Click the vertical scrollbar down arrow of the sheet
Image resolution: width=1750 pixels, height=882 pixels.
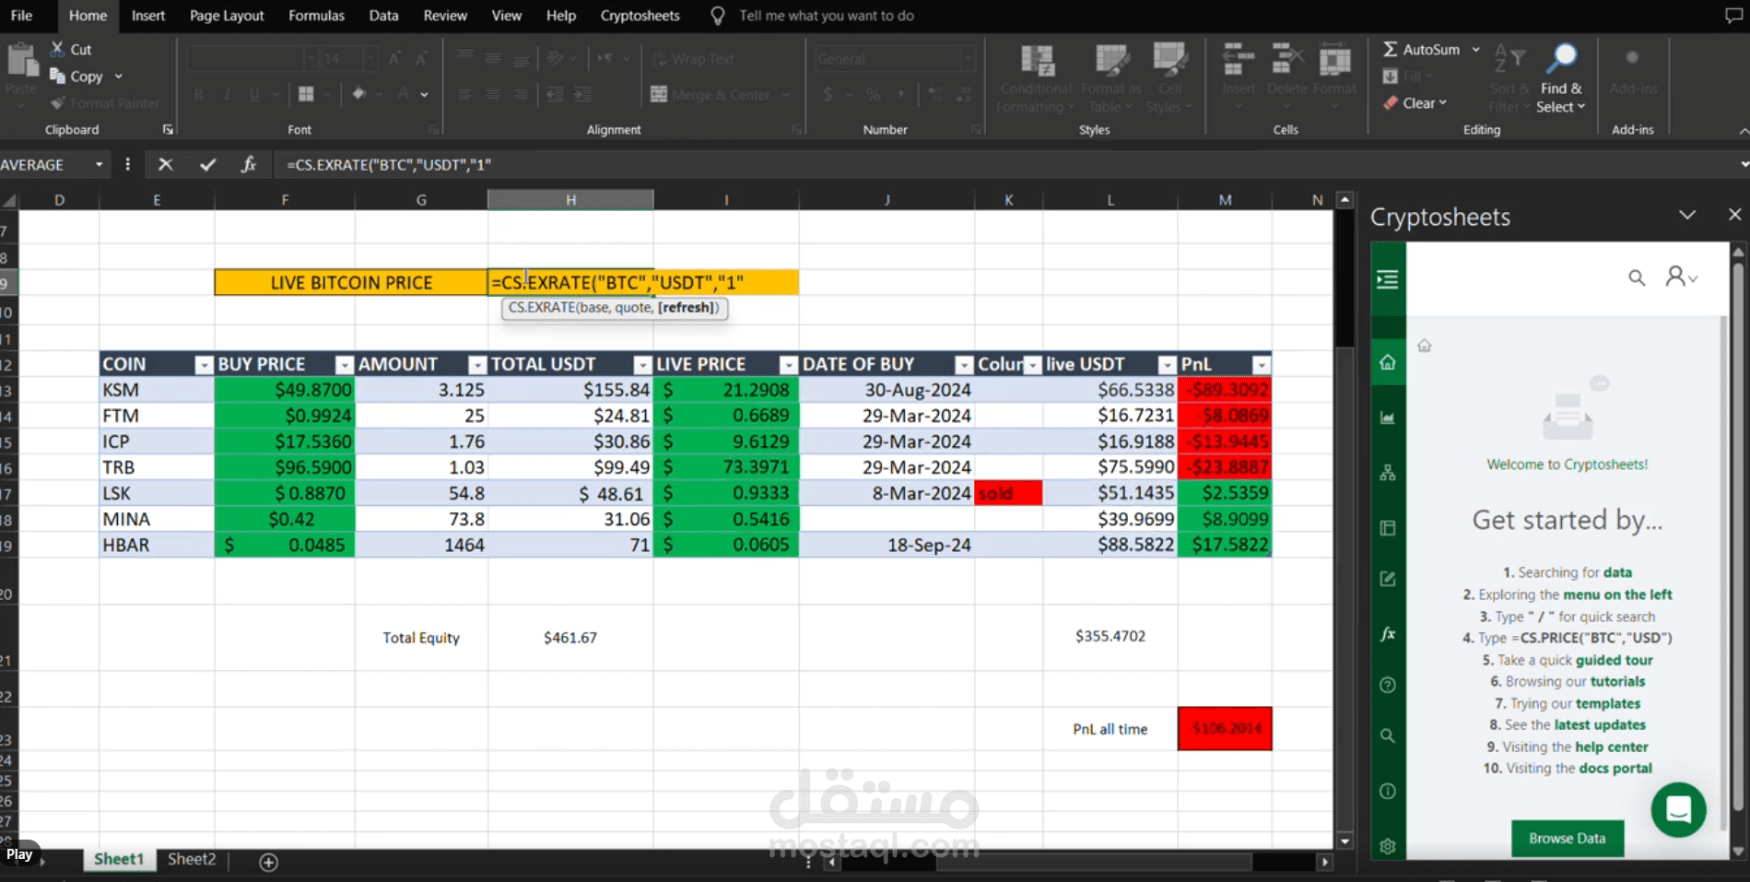tap(1345, 841)
